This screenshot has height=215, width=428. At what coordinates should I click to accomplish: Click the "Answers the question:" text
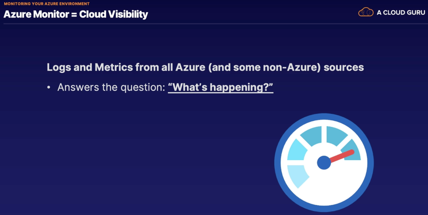click(111, 87)
